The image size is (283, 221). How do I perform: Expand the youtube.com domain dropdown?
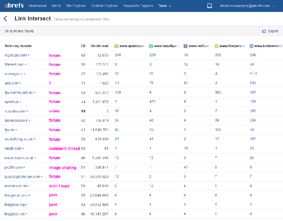tap(27, 111)
